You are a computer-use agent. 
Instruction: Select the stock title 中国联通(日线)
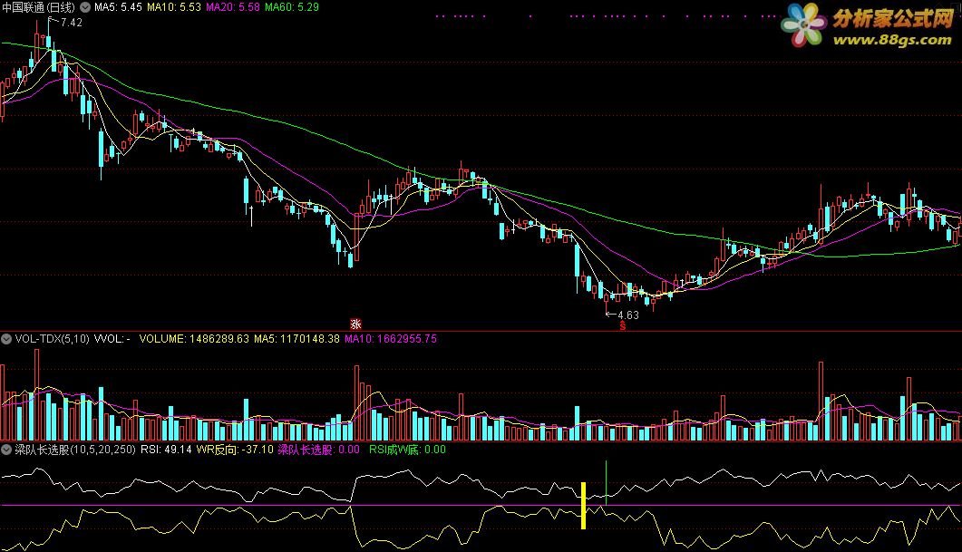point(39,7)
